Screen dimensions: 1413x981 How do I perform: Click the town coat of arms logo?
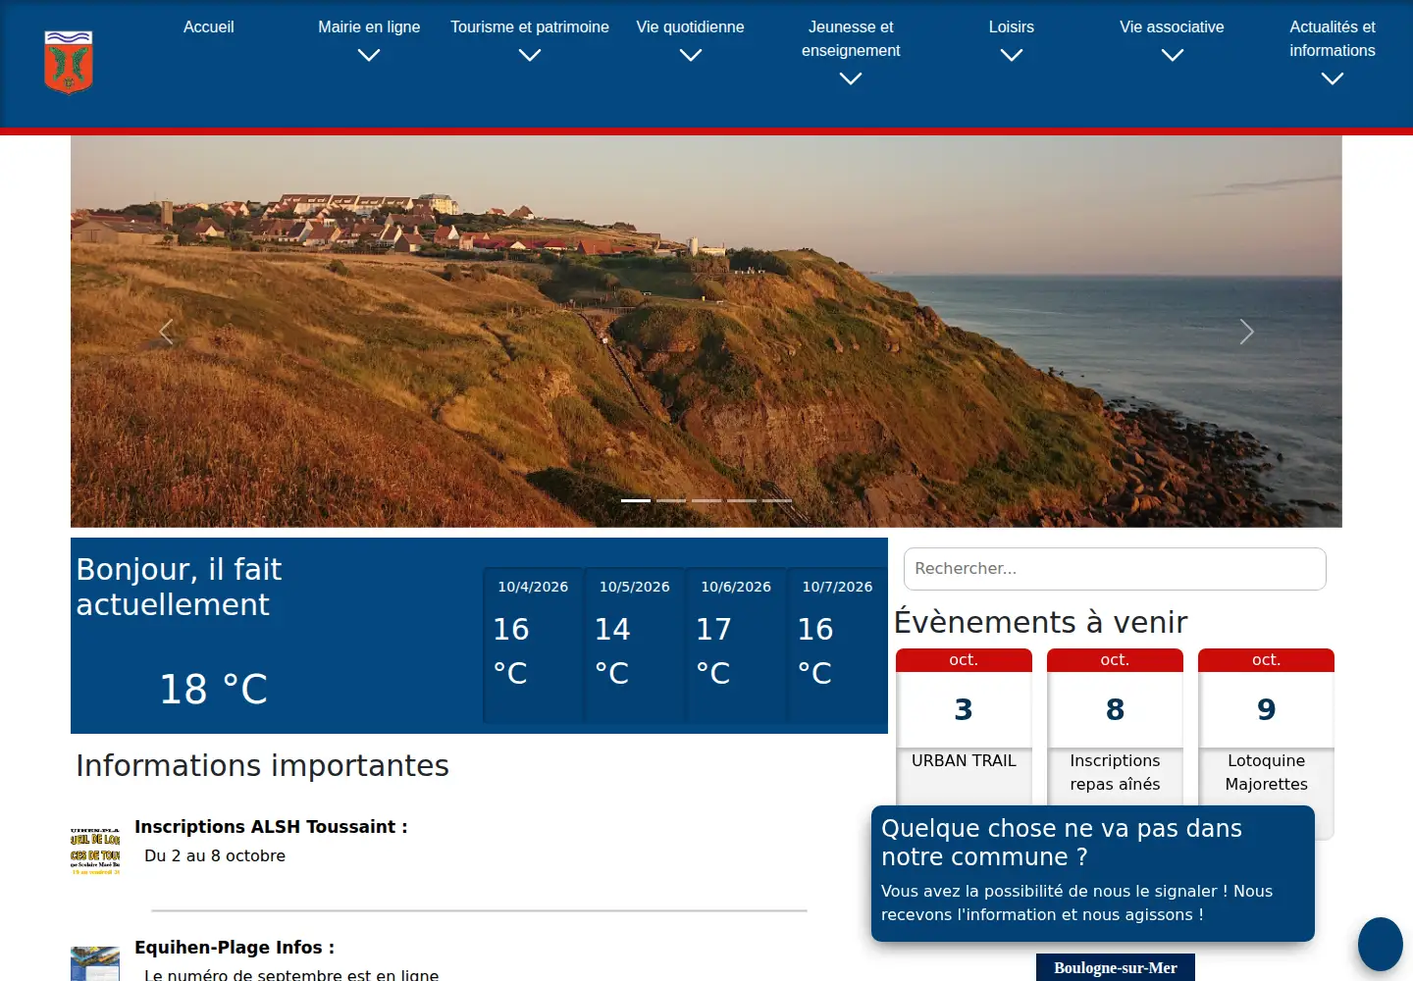(69, 62)
